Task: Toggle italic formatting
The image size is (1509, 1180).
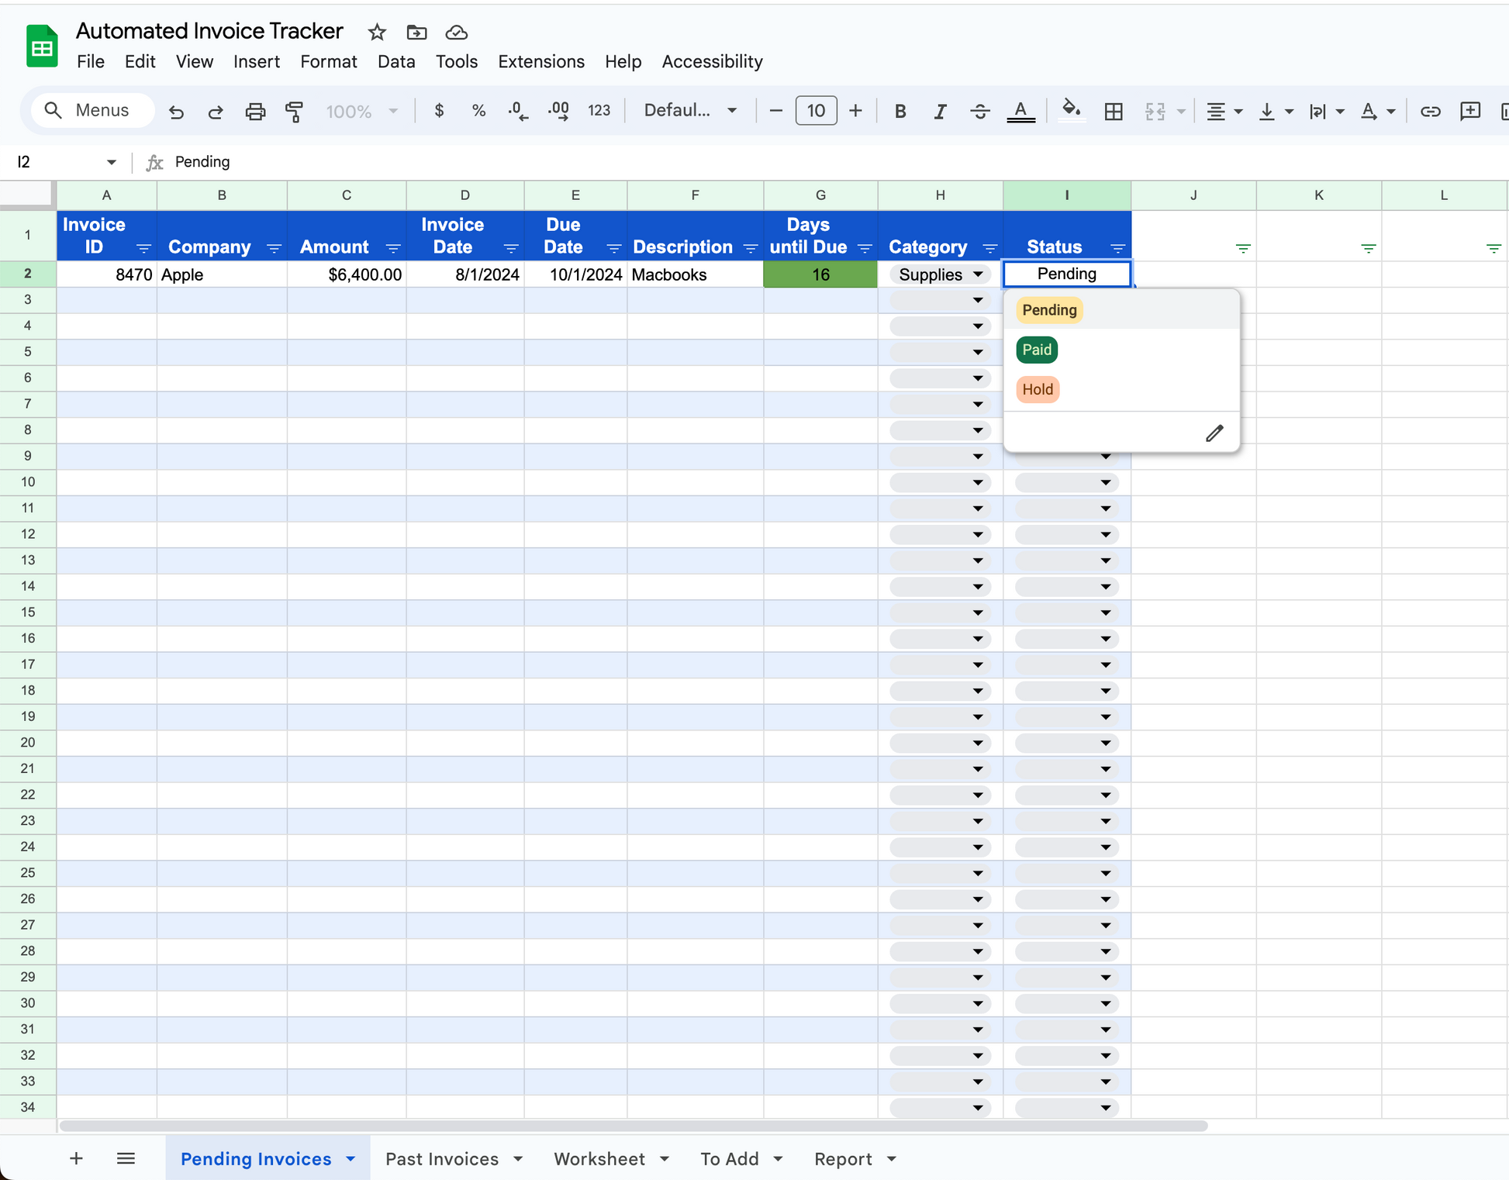Action: (940, 111)
